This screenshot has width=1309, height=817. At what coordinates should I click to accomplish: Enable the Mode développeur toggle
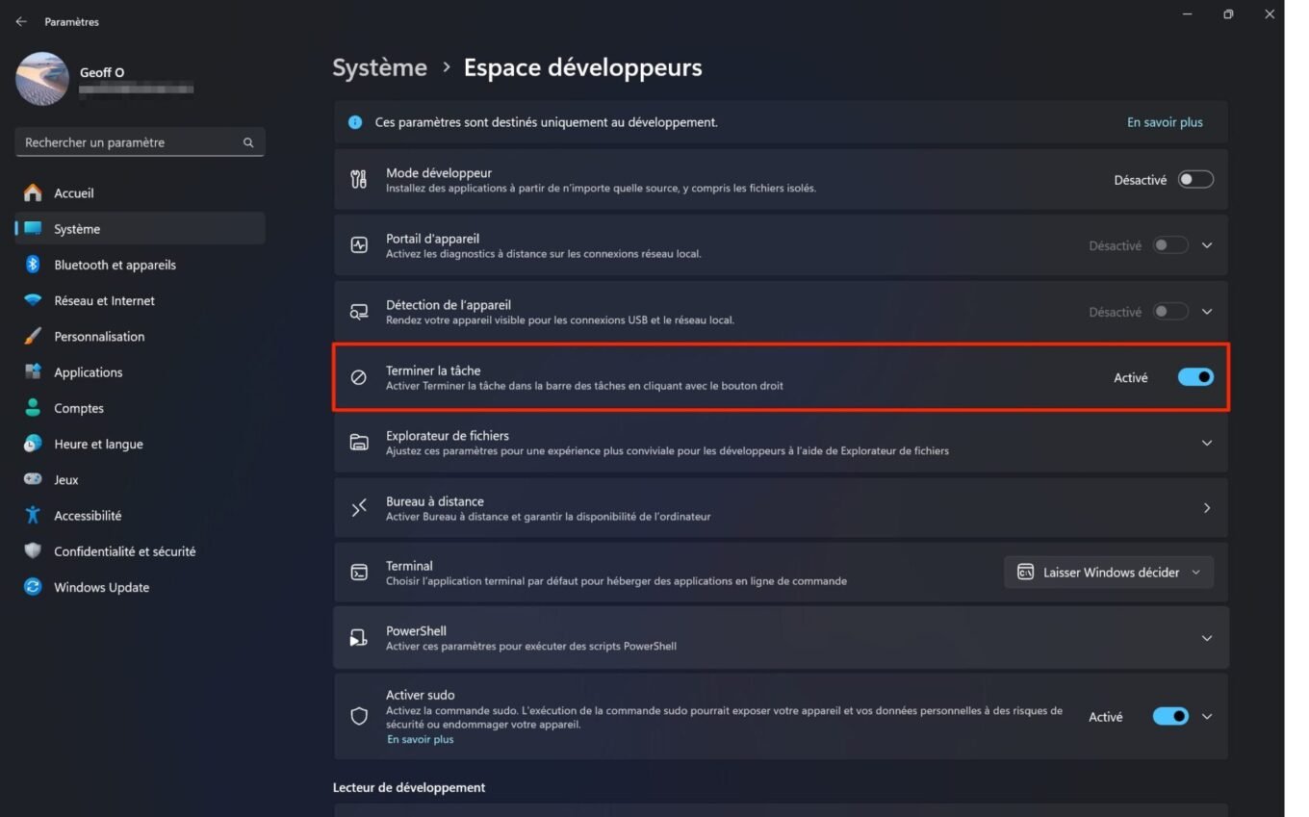click(1195, 180)
